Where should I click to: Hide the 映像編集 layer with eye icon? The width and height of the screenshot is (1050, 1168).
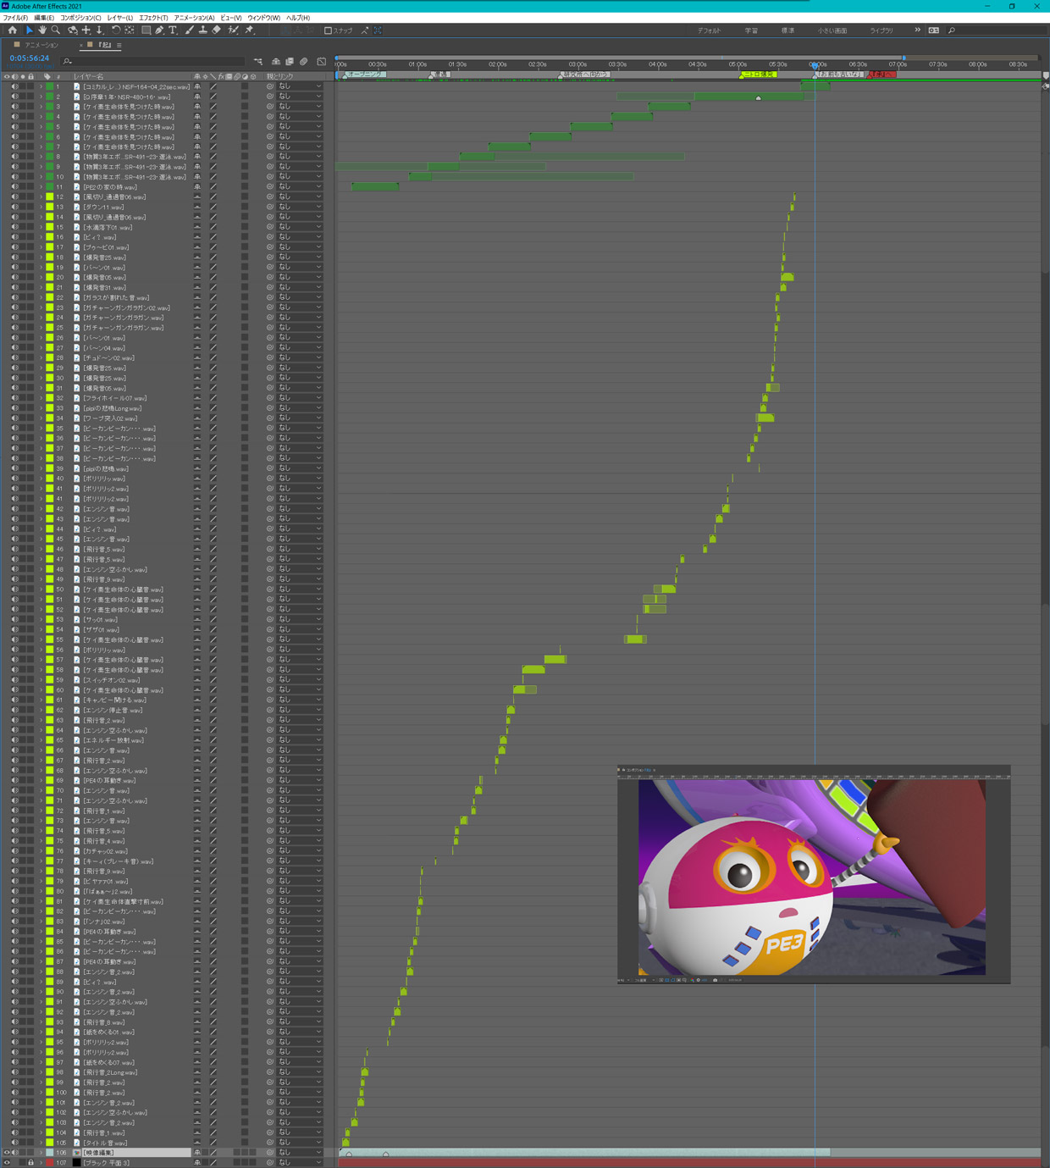7,1153
